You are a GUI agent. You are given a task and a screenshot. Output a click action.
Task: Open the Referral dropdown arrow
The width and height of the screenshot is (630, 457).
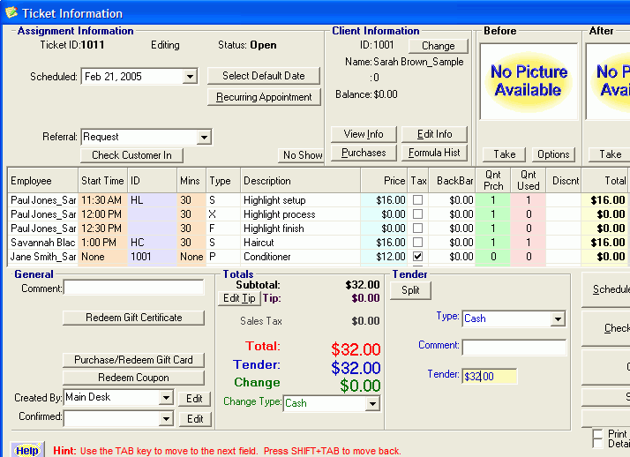pyautogui.click(x=204, y=138)
